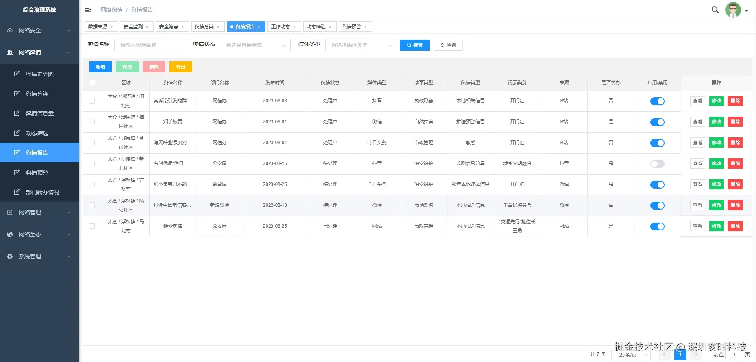Click the blue 搜索 button

point(415,45)
